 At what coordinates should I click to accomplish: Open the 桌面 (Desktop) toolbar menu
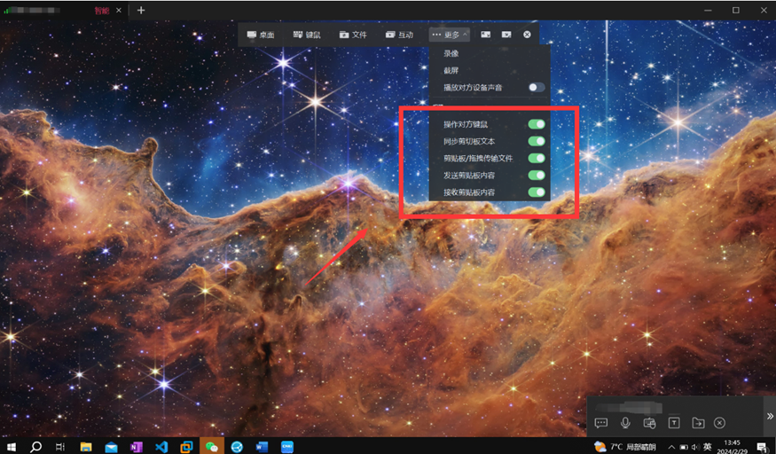pyautogui.click(x=261, y=35)
